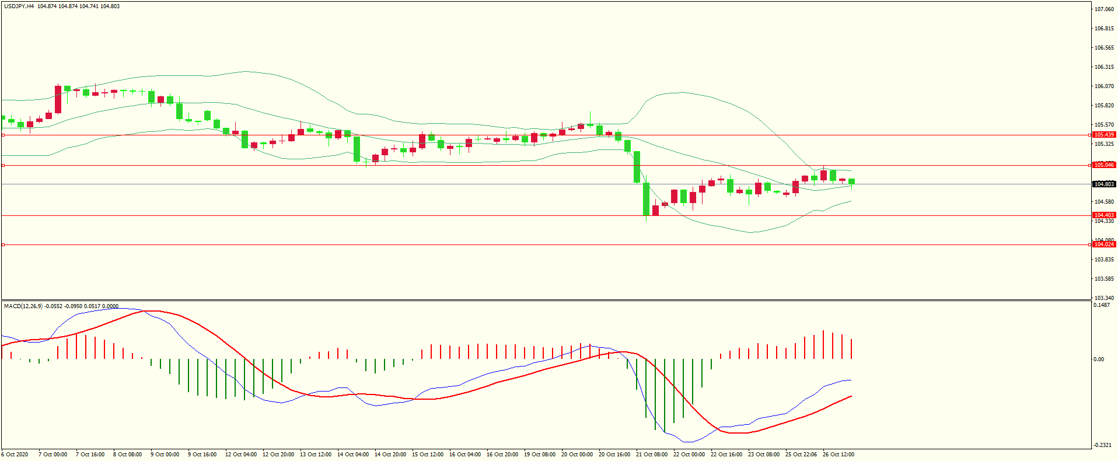Click the 26 Oct 12:00 time label
1118x461 pixels.
[x=838, y=455]
